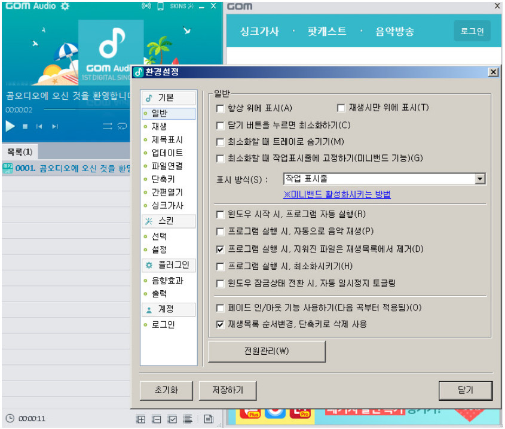505x429 pixels.
Task: Toggle shuffle mode icon in player
Action: click(x=107, y=126)
